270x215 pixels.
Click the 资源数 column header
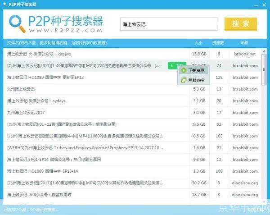[x=218, y=43]
